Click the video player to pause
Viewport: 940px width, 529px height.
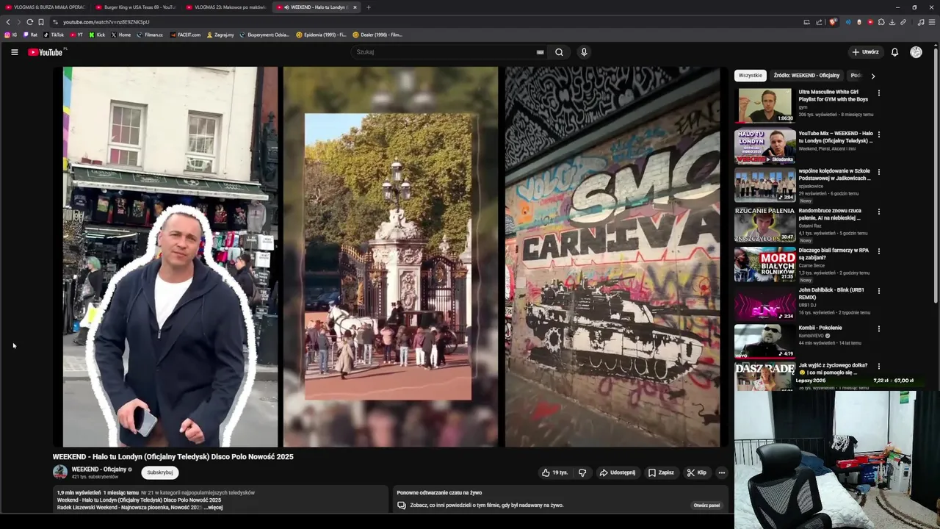click(390, 257)
